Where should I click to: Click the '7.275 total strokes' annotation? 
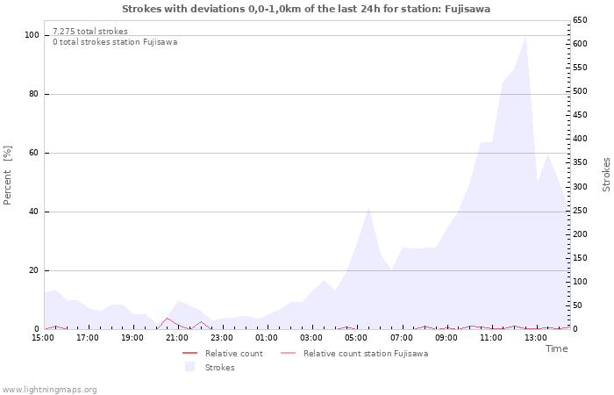[89, 32]
